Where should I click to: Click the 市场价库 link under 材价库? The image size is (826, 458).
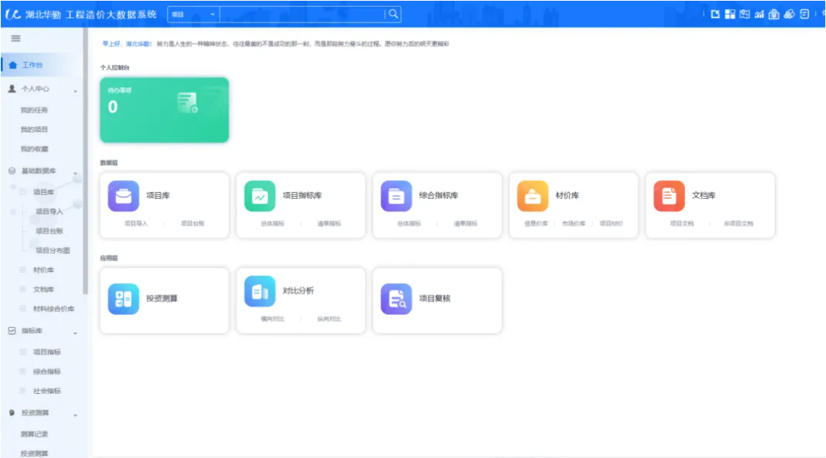coord(574,224)
